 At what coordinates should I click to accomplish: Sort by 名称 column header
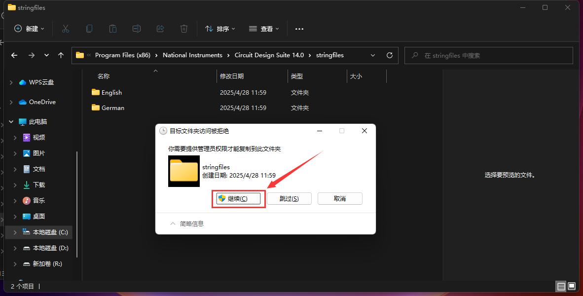tap(104, 76)
